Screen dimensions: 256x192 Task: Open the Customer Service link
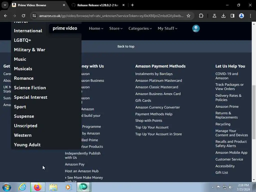(x=229, y=159)
